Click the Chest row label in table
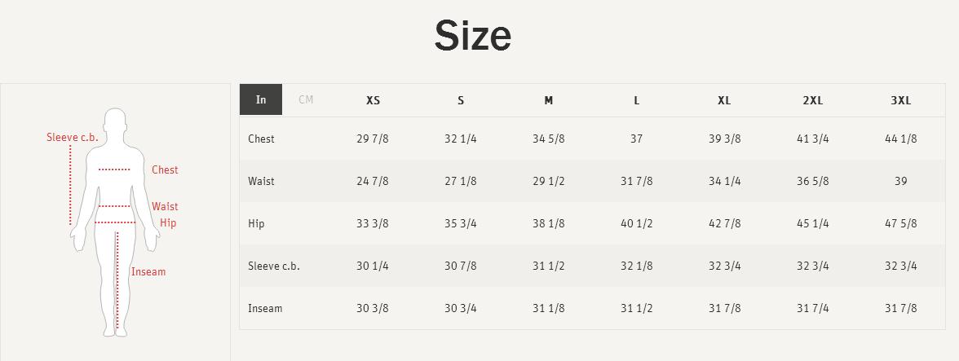Screen dimensions: 959x361 pyautogui.click(x=261, y=139)
